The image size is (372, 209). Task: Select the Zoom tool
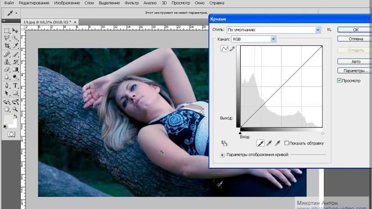[15, 109]
